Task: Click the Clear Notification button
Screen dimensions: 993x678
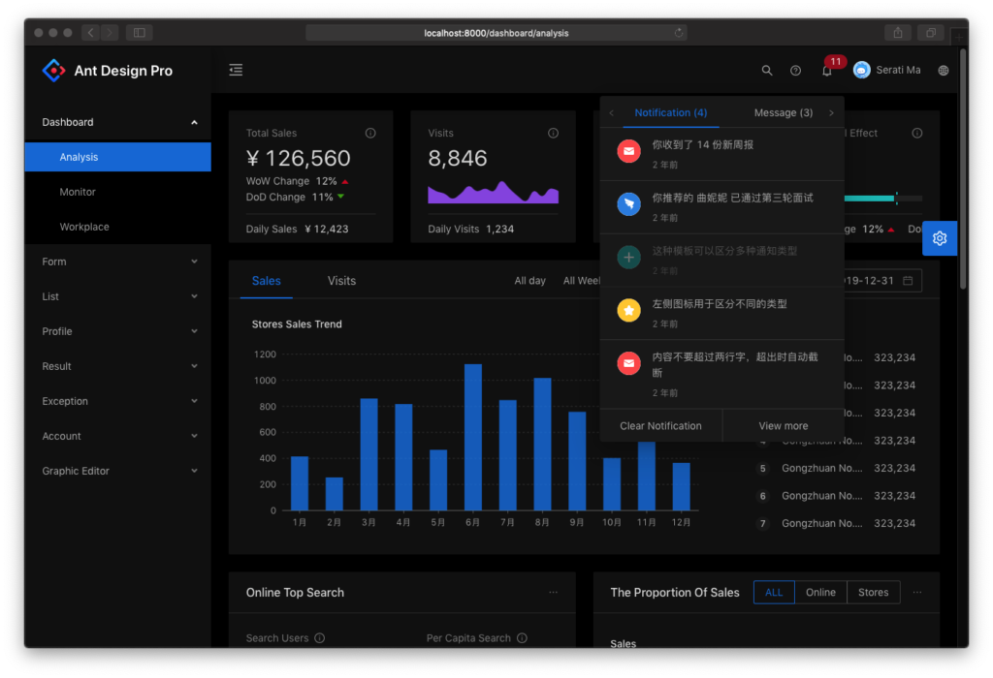Action: point(660,425)
